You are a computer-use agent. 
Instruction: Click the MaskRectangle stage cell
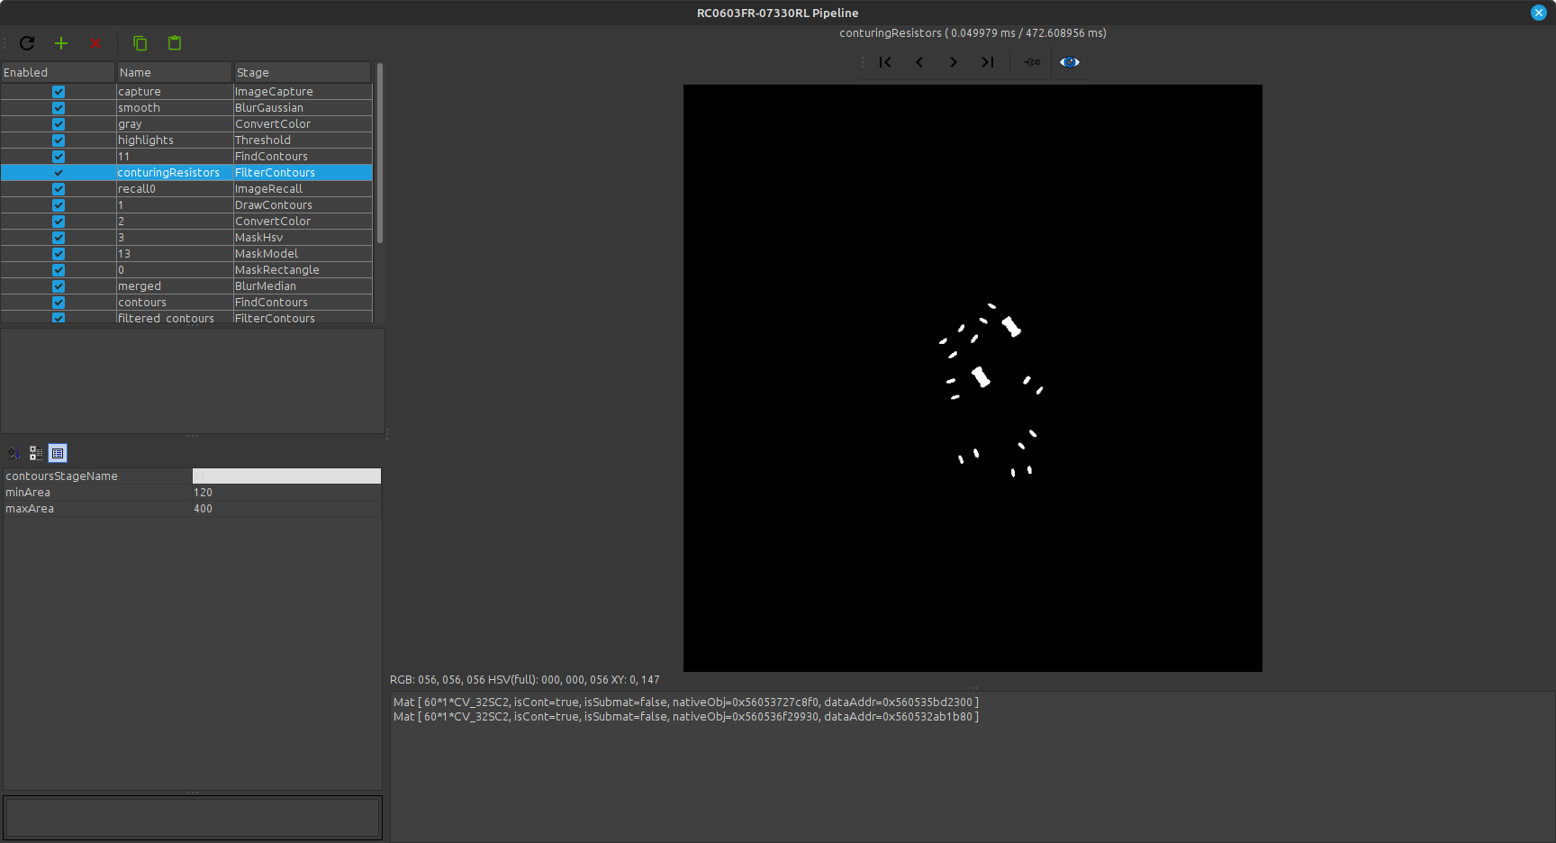303,270
